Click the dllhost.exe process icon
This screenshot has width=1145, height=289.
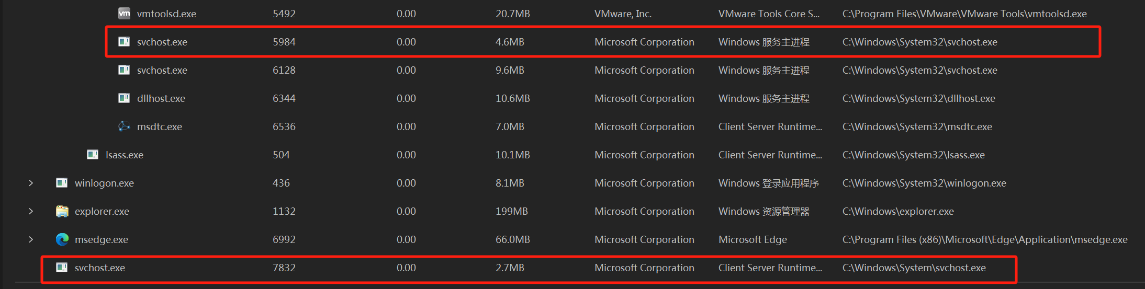pos(124,98)
